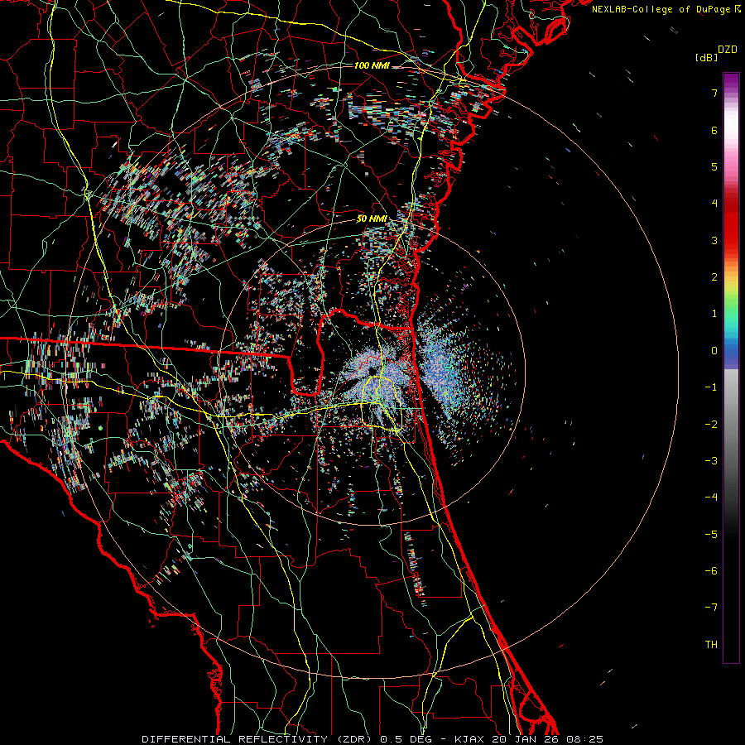
Task: Click the color scale value 6
Action: coord(714,130)
